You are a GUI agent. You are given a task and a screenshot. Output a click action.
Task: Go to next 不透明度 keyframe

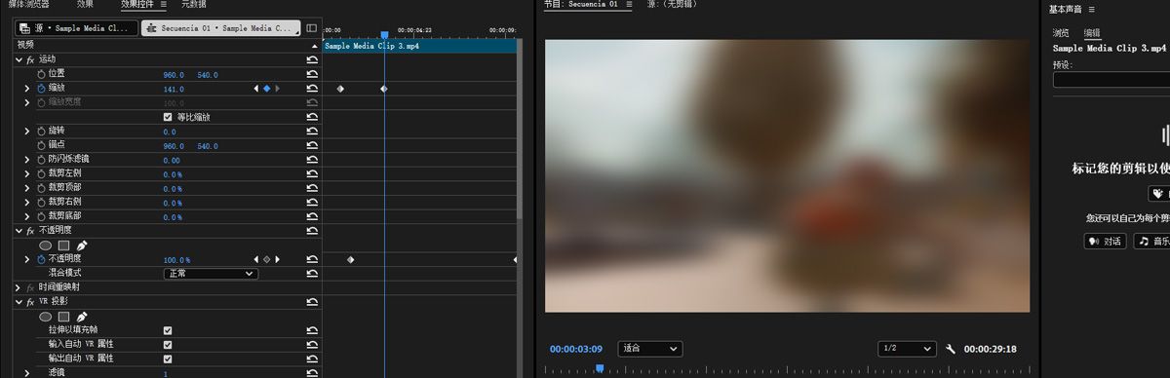(x=277, y=260)
